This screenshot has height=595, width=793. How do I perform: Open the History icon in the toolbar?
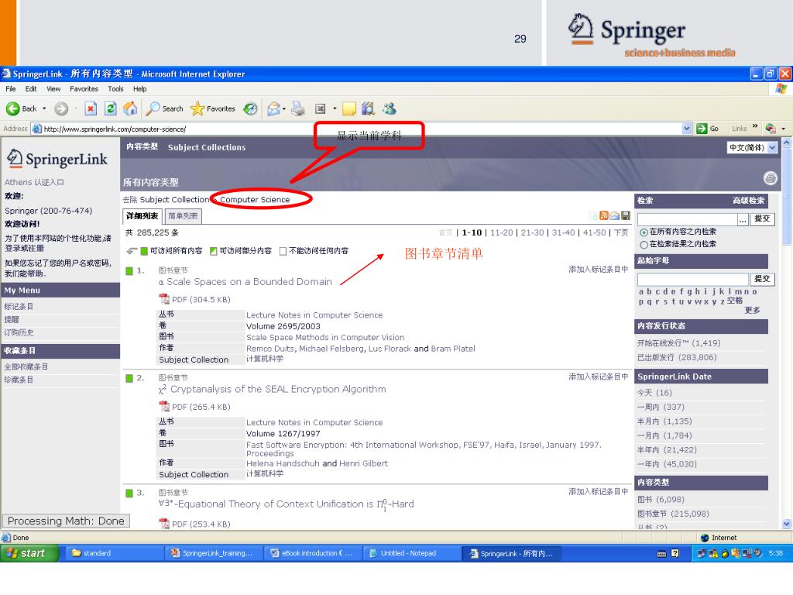pyautogui.click(x=250, y=108)
